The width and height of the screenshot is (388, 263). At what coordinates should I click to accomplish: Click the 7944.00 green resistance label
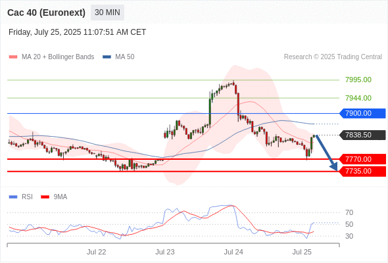(x=358, y=98)
